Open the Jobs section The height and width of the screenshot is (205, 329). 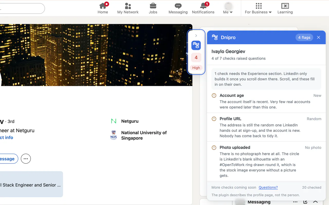pyautogui.click(x=153, y=8)
